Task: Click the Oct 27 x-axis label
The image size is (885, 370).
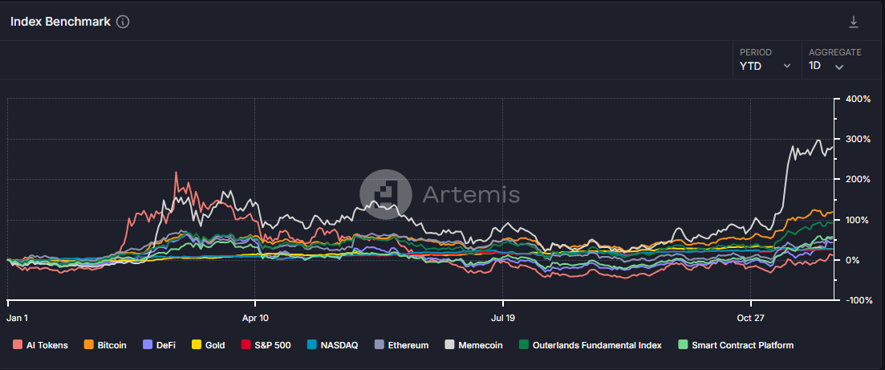Action: pyautogui.click(x=749, y=317)
